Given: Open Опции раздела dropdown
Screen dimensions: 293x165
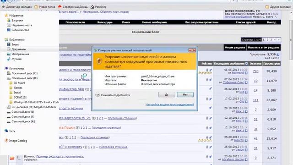Looking at the screenshot, I should pos(235,48).
